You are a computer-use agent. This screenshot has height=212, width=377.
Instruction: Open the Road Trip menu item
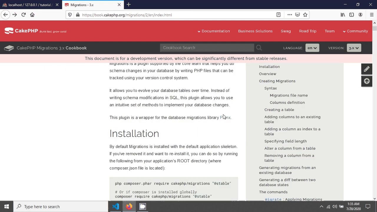click(308, 31)
